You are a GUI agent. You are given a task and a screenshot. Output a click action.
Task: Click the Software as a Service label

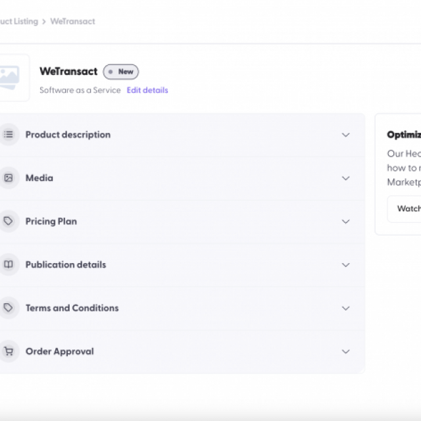click(x=80, y=90)
